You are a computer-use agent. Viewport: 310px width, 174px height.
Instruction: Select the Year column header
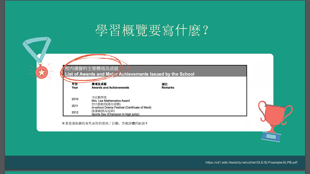click(x=75, y=87)
